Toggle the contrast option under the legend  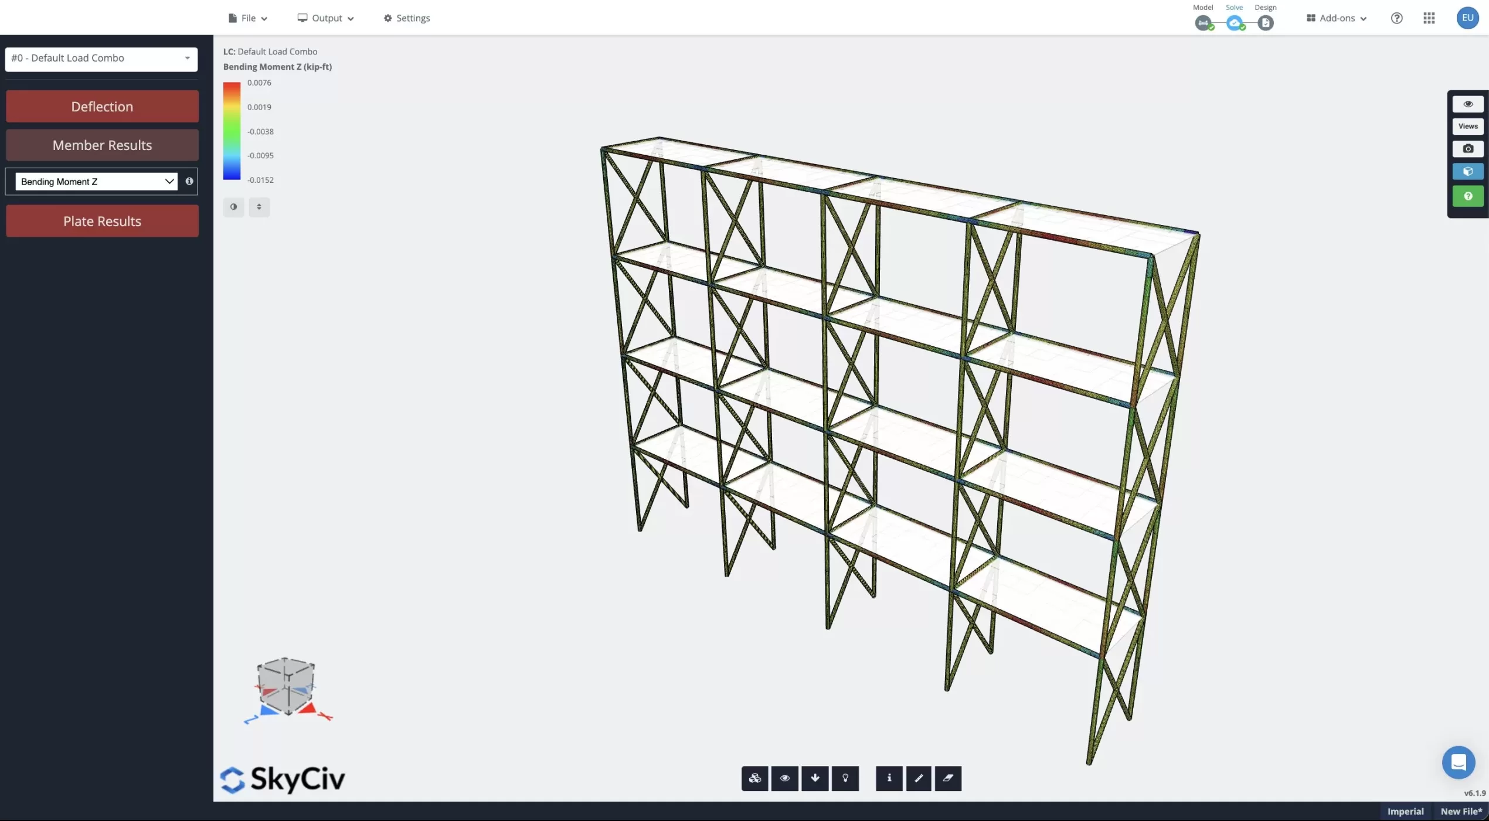tap(233, 207)
